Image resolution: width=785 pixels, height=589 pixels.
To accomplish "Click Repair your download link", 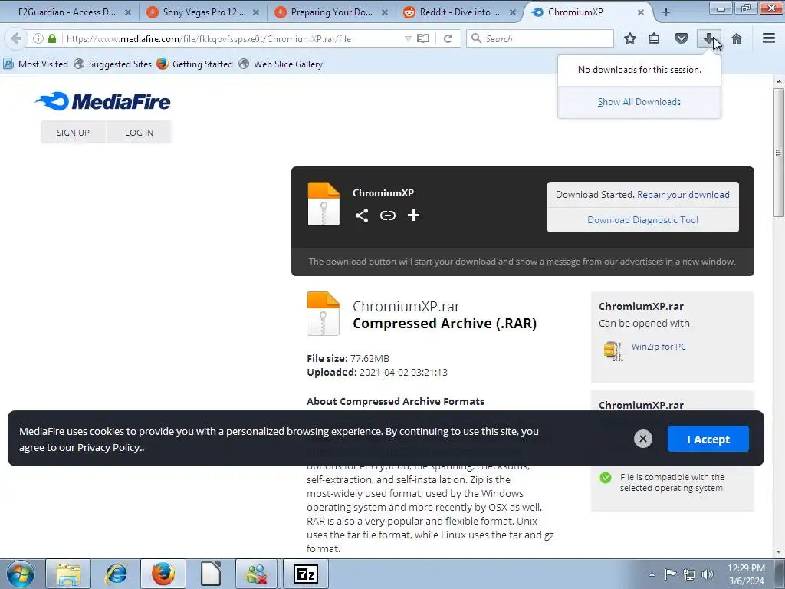I will click(683, 195).
